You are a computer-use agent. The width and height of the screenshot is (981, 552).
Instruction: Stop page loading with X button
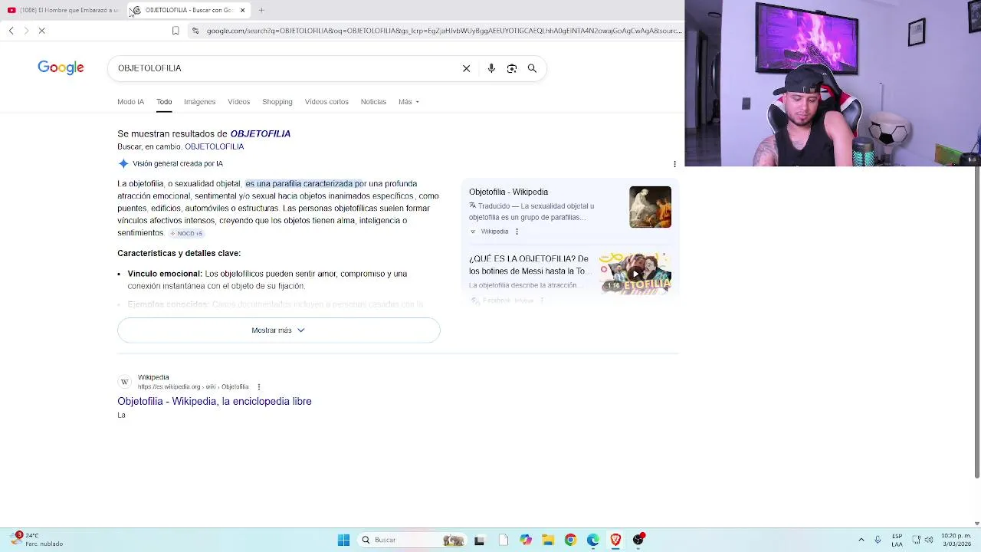point(42,31)
